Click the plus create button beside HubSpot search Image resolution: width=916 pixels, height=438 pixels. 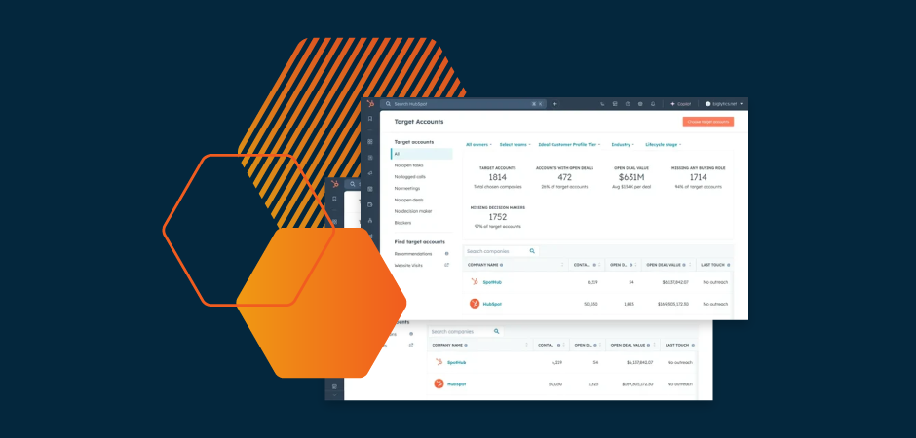click(x=555, y=104)
